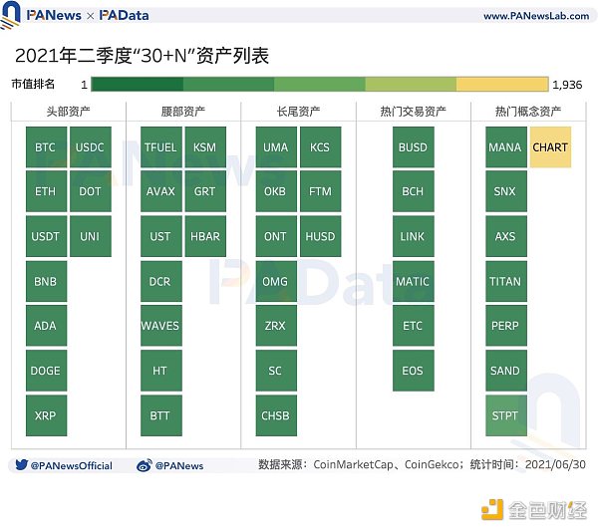The width and height of the screenshot is (598, 531).
Task: Select the WAVES tile
Action: 160,326
